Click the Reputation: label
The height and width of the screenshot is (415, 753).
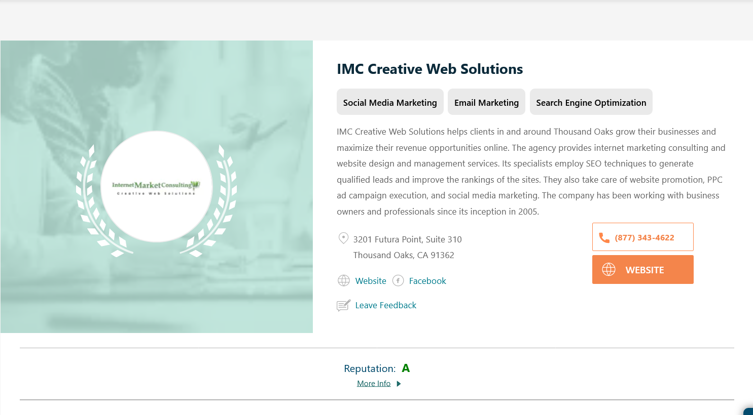click(x=370, y=368)
